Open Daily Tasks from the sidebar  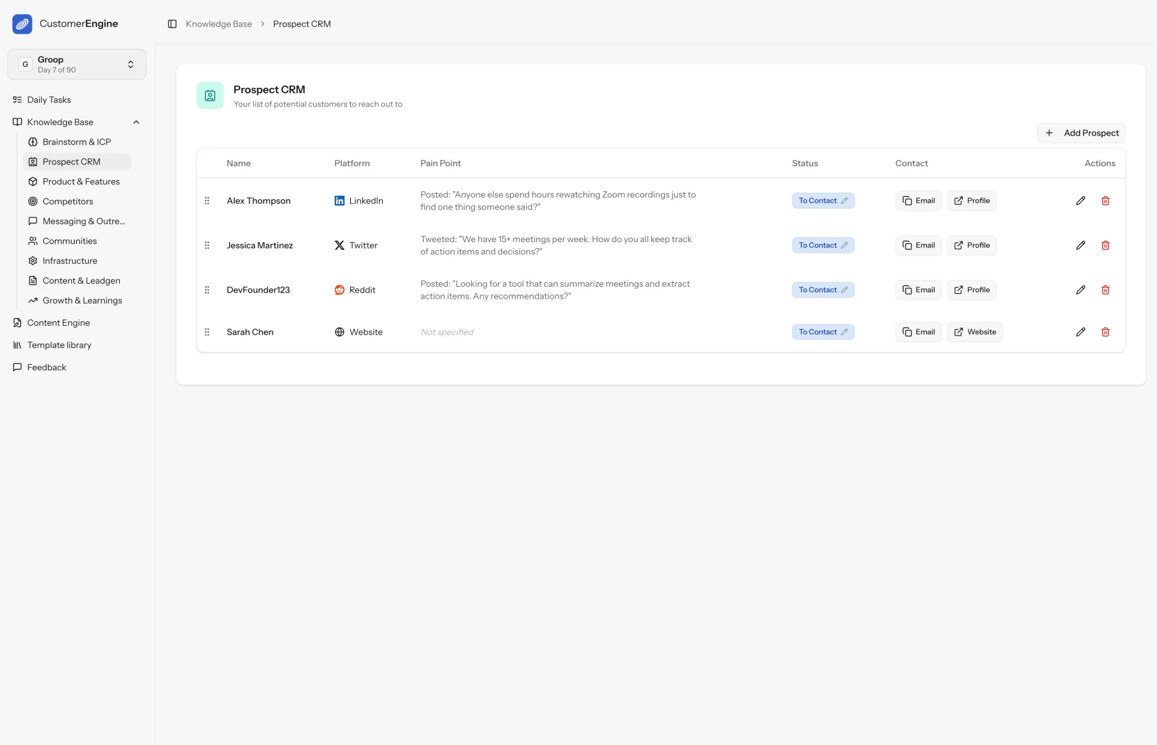tap(49, 100)
